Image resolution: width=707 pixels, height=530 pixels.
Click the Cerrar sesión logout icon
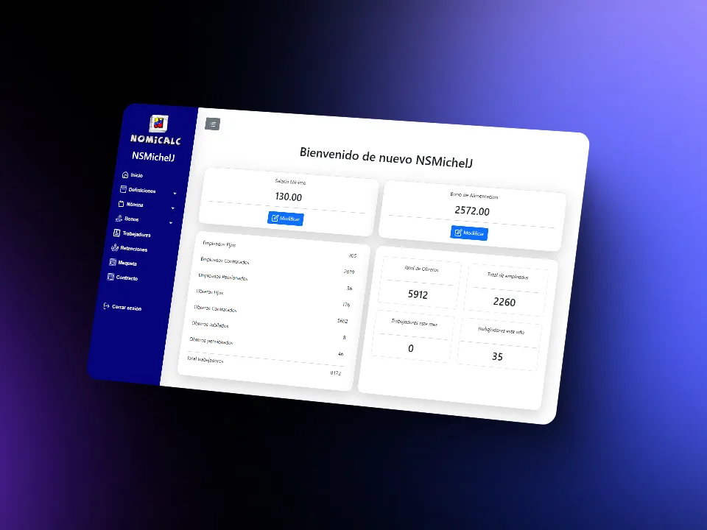(x=106, y=306)
